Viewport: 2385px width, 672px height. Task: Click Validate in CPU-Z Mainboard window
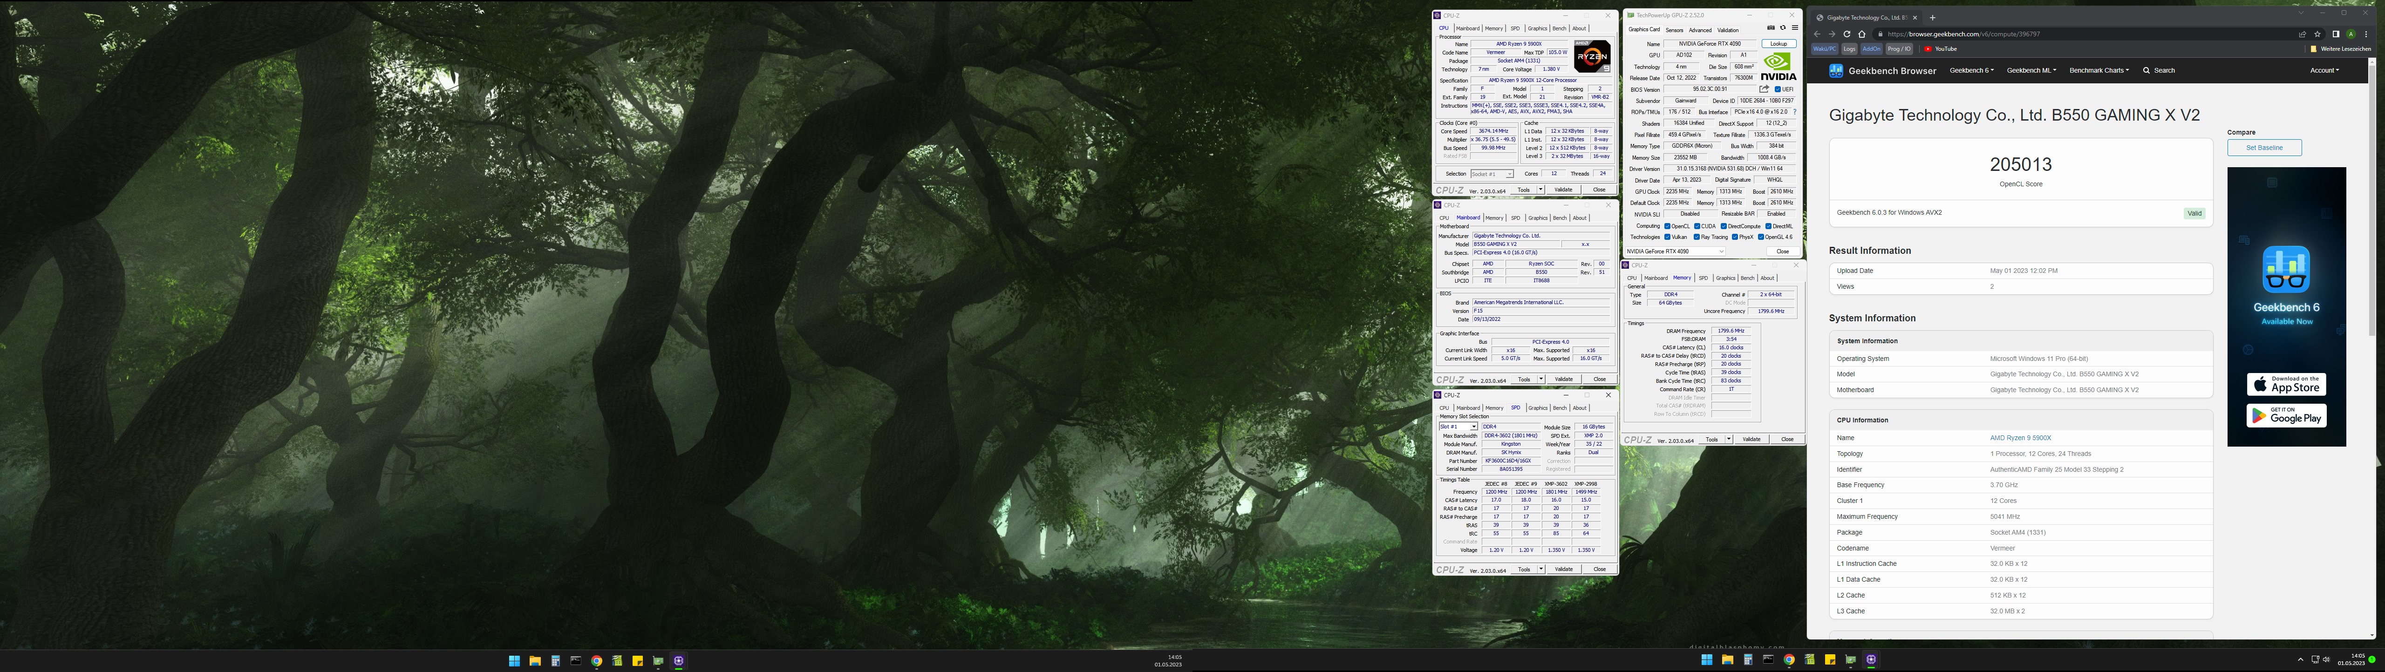pyautogui.click(x=1564, y=380)
